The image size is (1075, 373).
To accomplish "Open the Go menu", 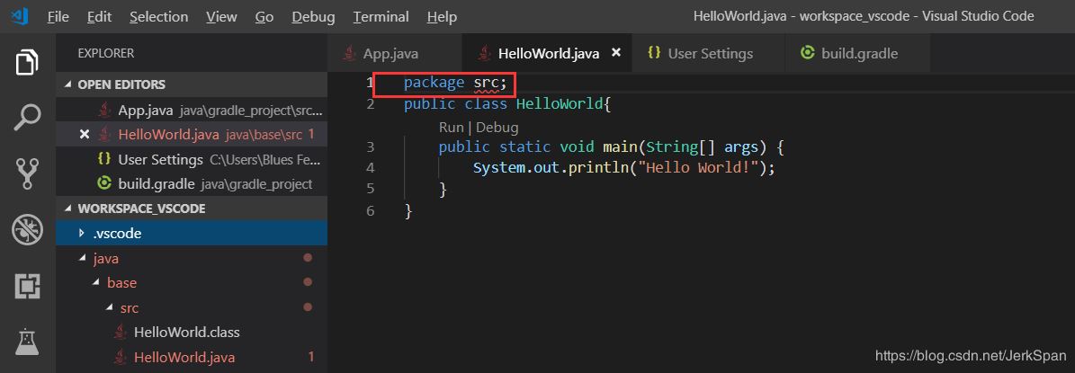I will click(264, 16).
